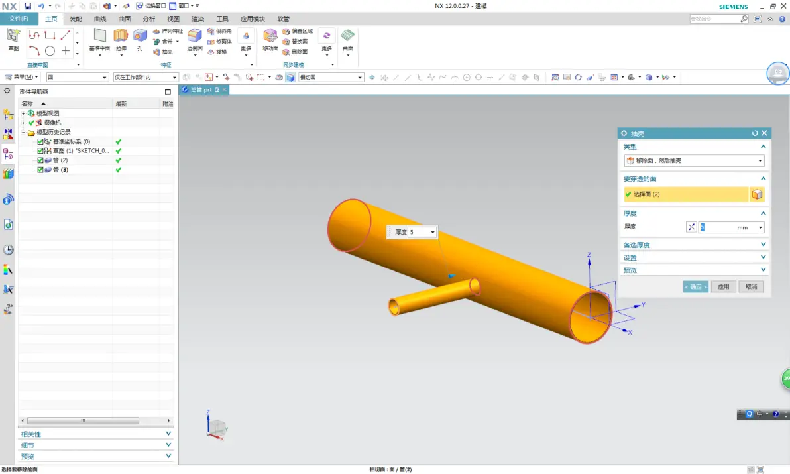
Task: Open the 仅在工作部件内 selection scope dropdown
Action: [145, 77]
